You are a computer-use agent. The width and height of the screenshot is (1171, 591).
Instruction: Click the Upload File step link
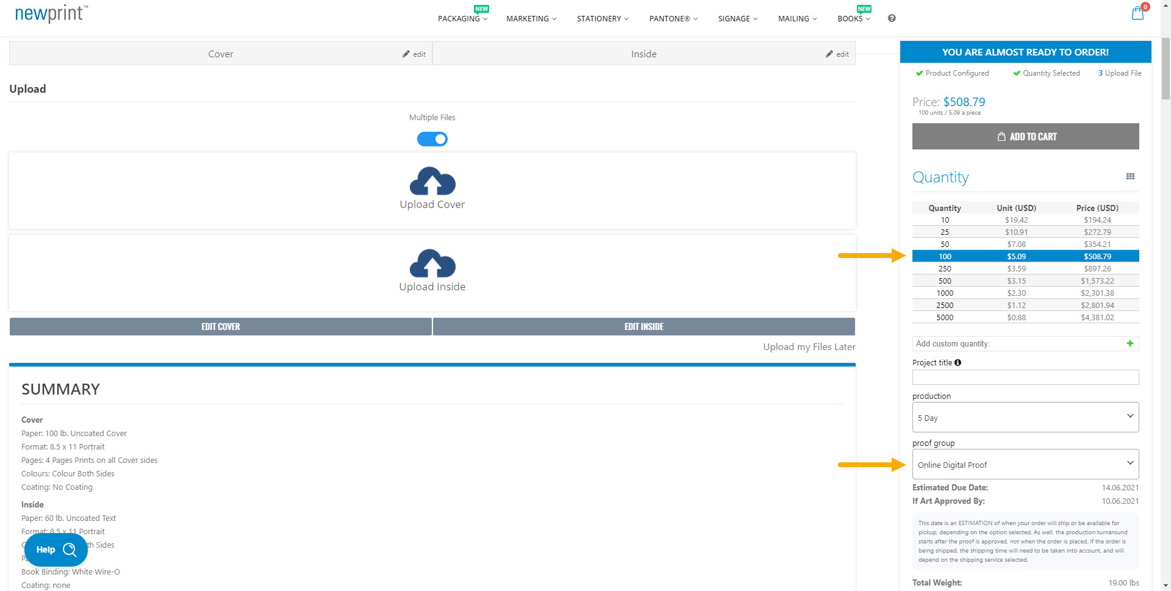pos(1120,73)
